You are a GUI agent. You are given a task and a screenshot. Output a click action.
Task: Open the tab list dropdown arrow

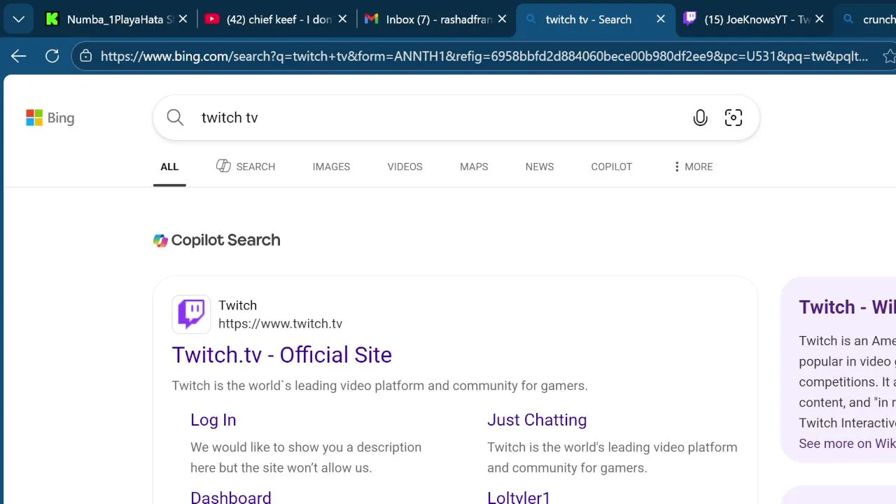(18, 20)
